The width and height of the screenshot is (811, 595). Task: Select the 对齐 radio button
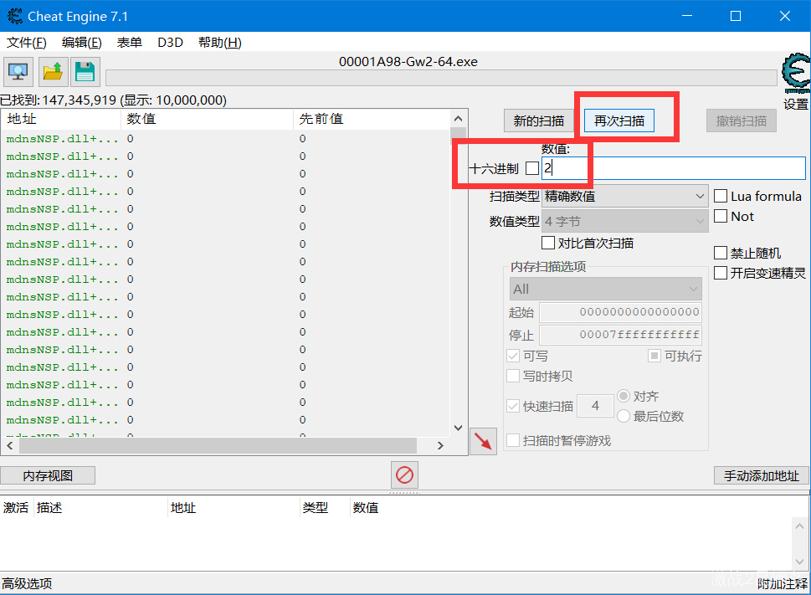[x=624, y=396]
